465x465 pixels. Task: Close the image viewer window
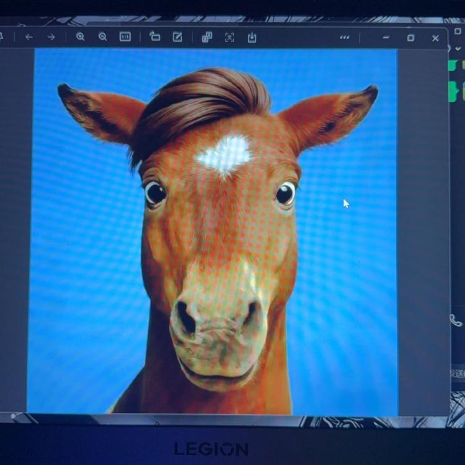pyautogui.click(x=435, y=37)
